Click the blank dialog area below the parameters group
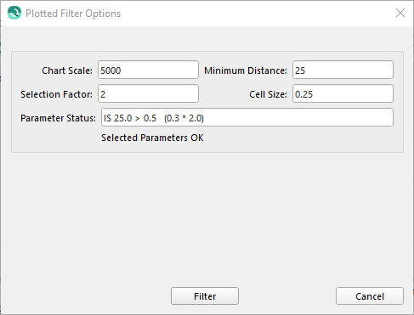Viewport: 414px width, 315px height. [x=207, y=218]
